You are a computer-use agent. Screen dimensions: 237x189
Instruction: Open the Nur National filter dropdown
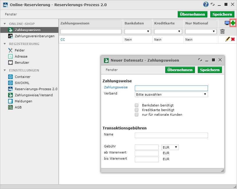[201, 31]
